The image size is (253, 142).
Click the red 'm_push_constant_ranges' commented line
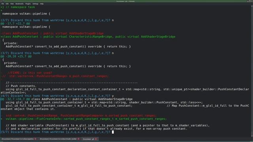click(x=55, y=76)
